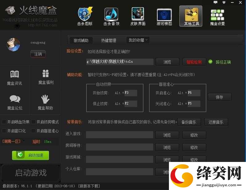Click the 如何选择路径才是正确的? help link
Viewport: 246px width, 190px height.
pyautogui.click(x=109, y=52)
